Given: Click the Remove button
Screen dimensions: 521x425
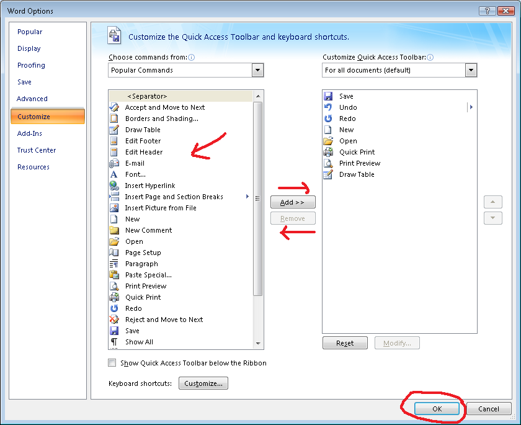Looking at the screenshot, I should coord(293,218).
